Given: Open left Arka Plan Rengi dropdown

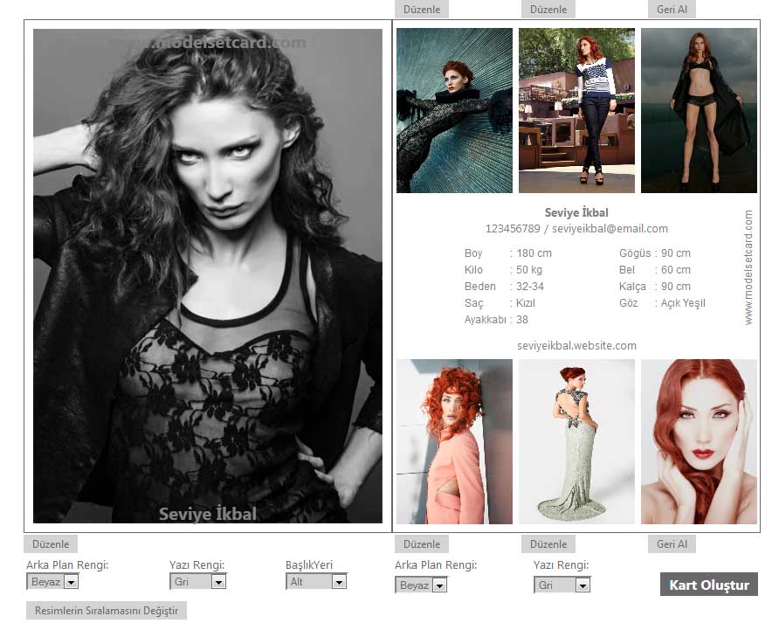Looking at the screenshot, I should point(53,582).
